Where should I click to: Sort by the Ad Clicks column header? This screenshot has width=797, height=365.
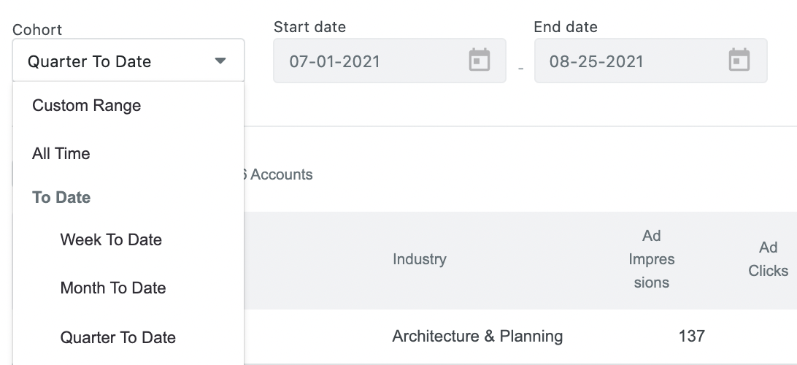pyautogui.click(x=768, y=259)
